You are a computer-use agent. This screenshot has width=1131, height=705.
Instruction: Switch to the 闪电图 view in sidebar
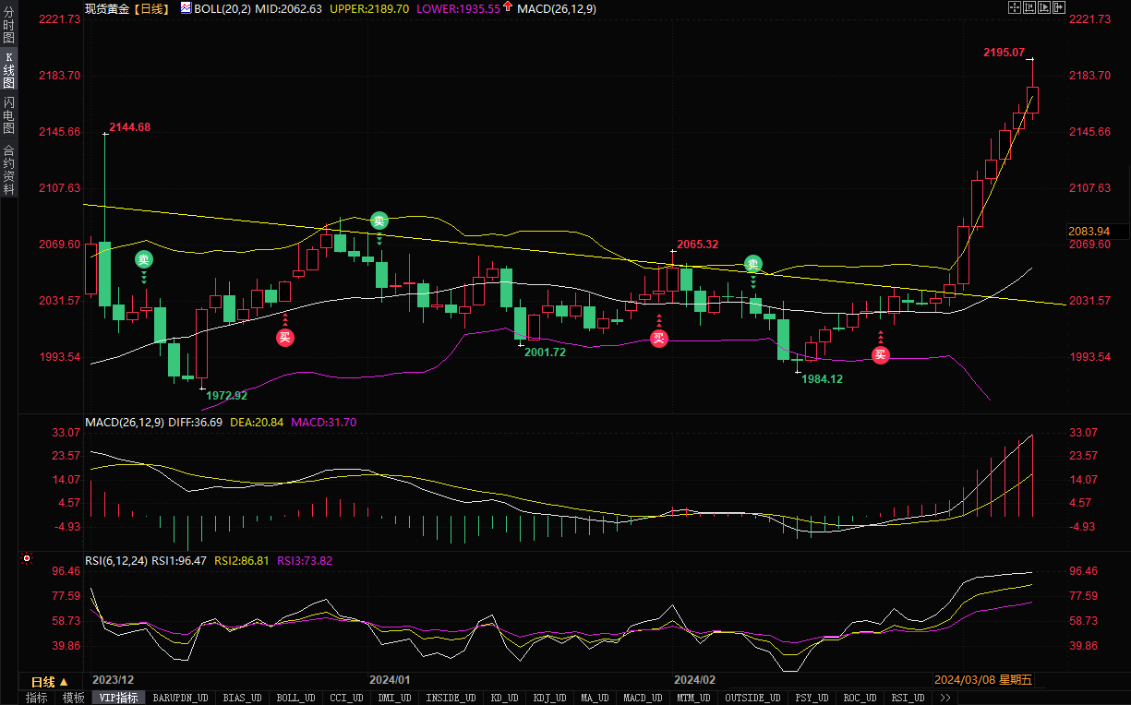8,115
